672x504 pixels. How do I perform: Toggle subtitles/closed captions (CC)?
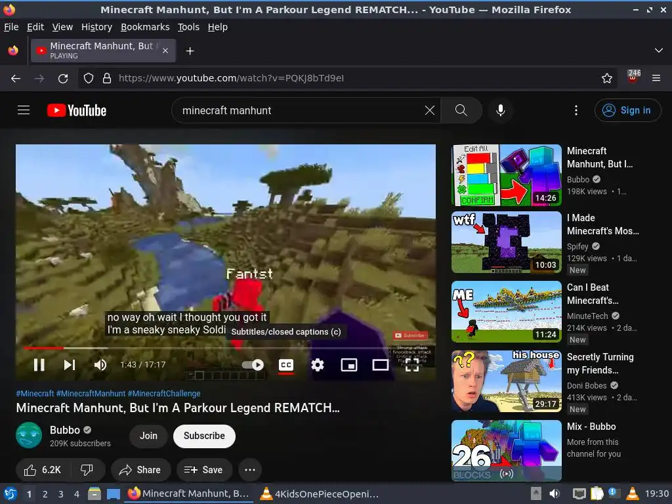[286, 365]
